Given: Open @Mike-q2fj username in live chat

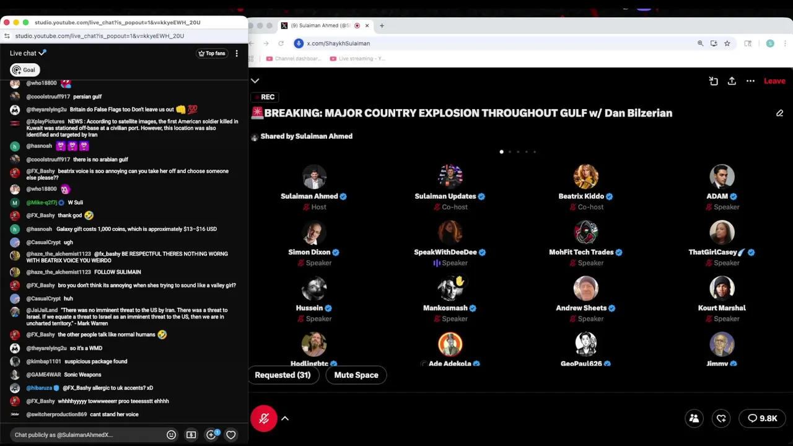Looking at the screenshot, I should pos(42,203).
